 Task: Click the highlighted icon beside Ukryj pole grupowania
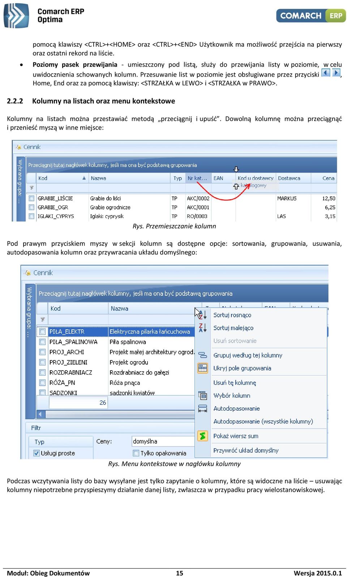(203, 368)
